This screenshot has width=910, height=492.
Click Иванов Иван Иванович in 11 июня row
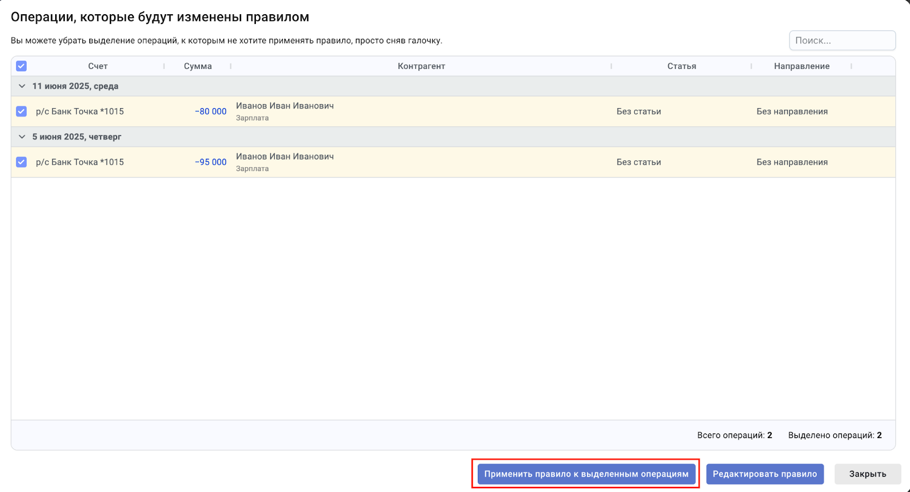pos(285,106)
